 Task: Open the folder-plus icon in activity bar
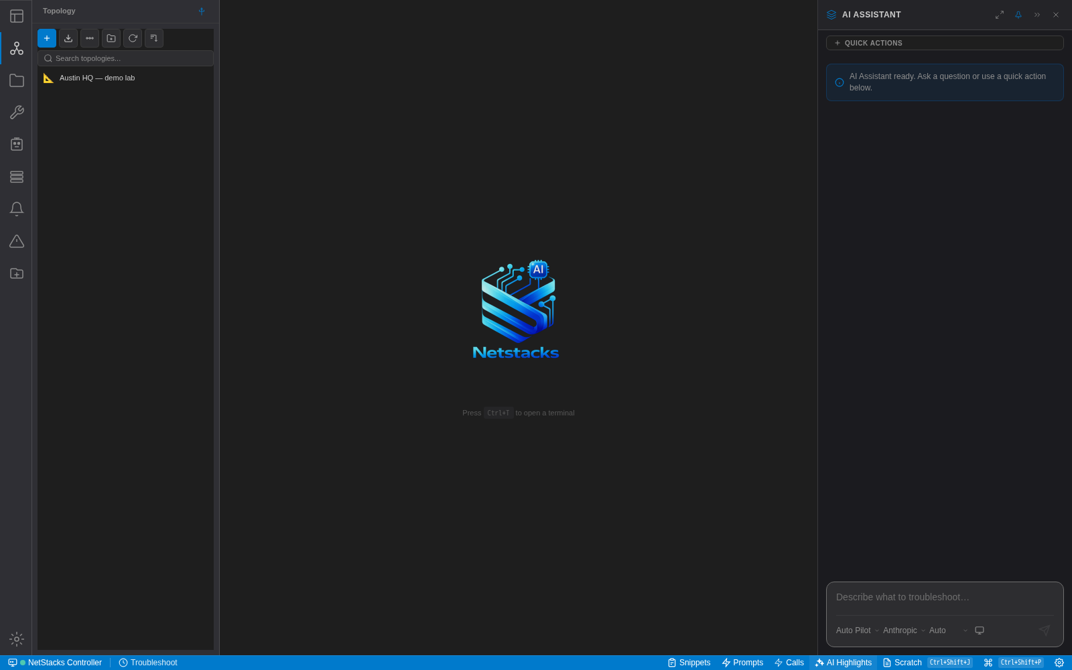[17, 273]
